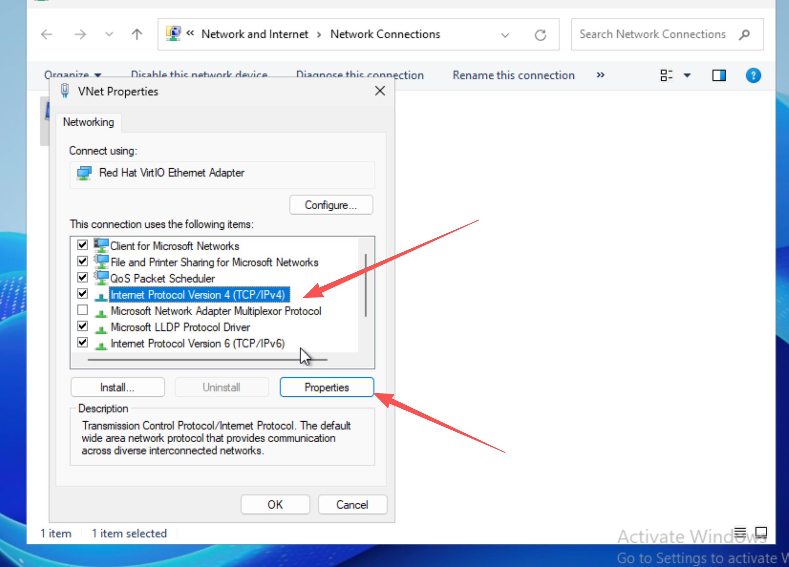Select Internet Protocol Version 6 (TCP/IPv6) row

point(198,343)
